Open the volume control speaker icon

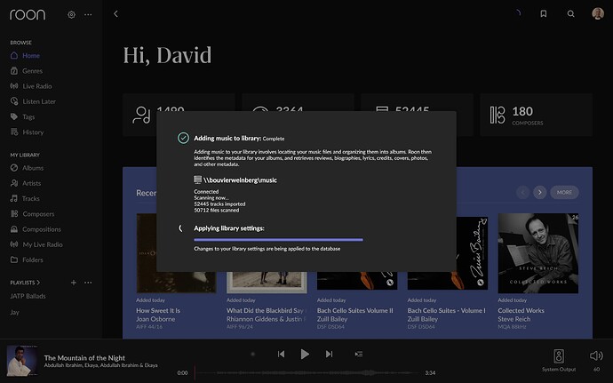(596, 355)
